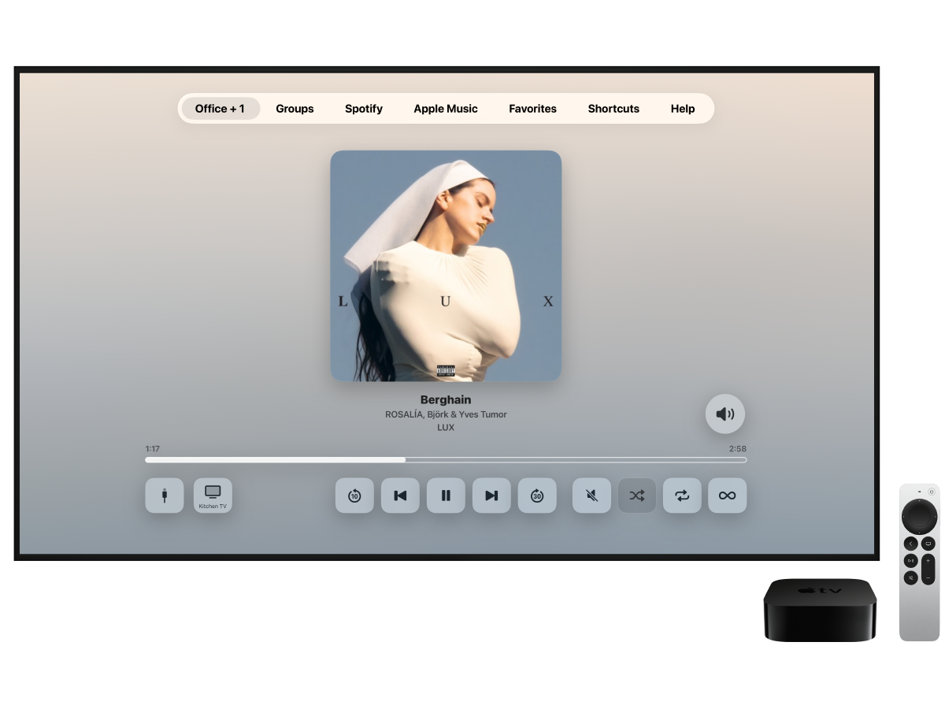Go to the previous track

(x=400, y=496)
